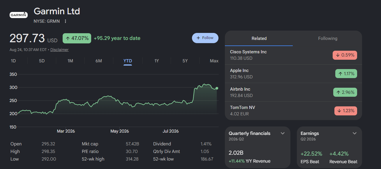This screenshot has height=169, width=381.
Task: Click the High value 298.35
Action: (x=48, y=152)
